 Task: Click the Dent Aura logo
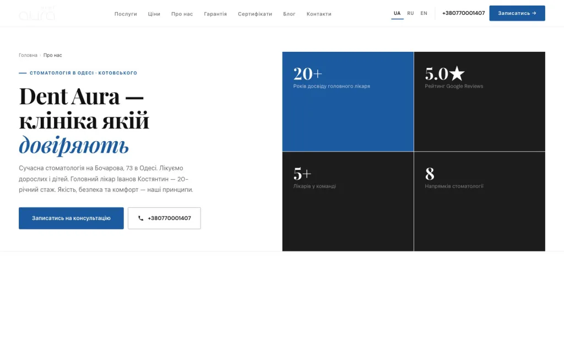click(37, 13)
